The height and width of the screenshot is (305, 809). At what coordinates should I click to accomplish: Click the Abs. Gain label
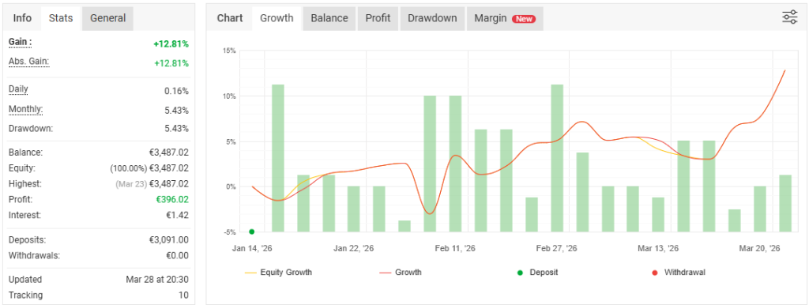point(29,62)
